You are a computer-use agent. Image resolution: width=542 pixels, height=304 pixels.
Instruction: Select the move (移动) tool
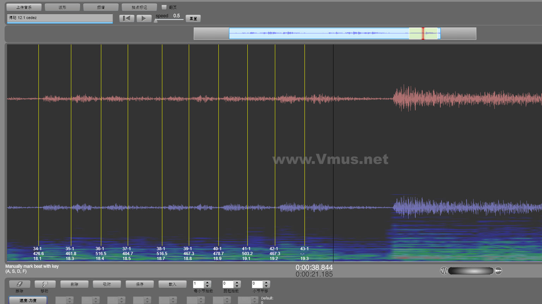point(44,284)
